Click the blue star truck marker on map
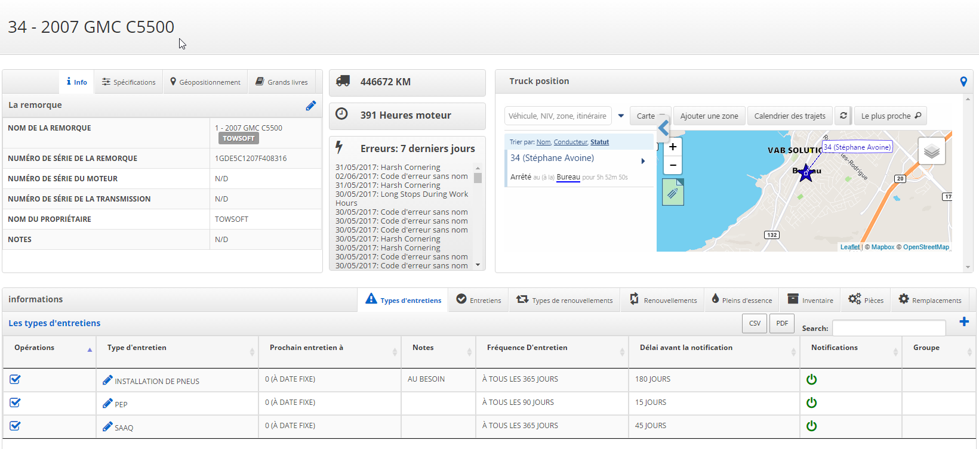Image resolution: width=979 pixels, height=449 pixels. 805,173
